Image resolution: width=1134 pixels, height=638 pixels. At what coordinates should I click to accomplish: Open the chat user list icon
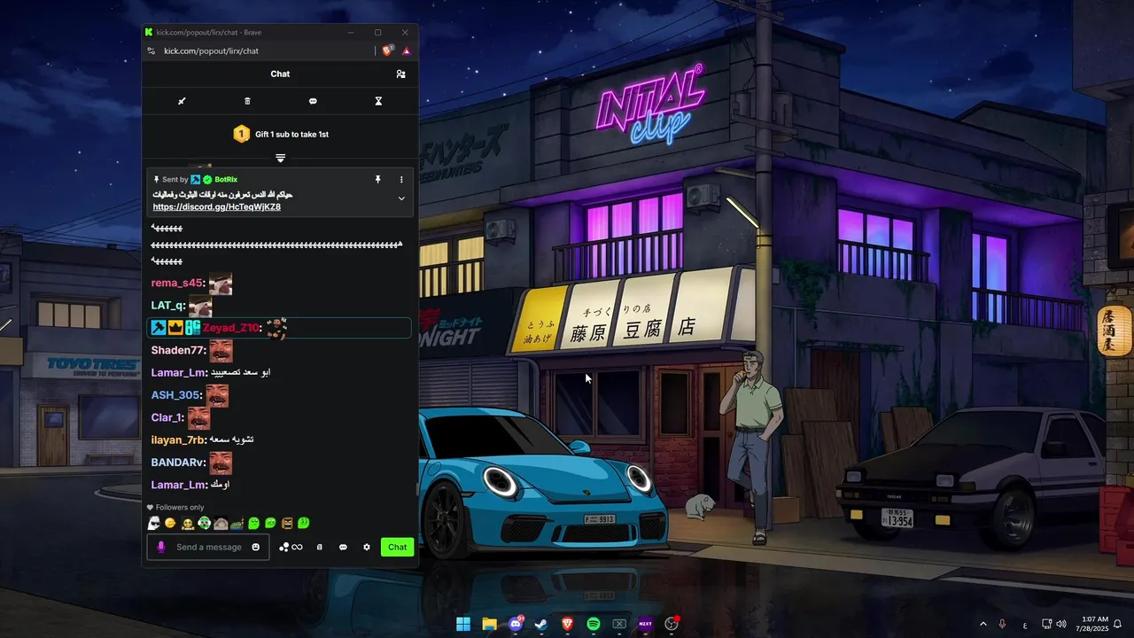[x=400, y=74]
